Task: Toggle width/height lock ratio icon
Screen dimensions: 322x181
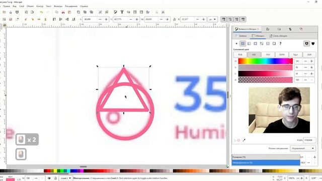Action: tap(174, 19)
